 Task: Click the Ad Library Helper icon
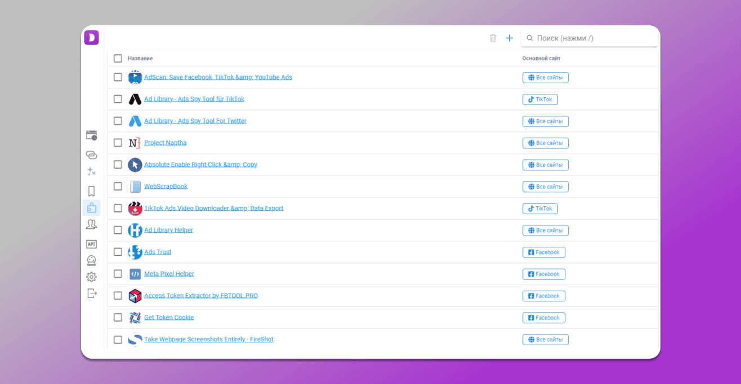(135, 230)
